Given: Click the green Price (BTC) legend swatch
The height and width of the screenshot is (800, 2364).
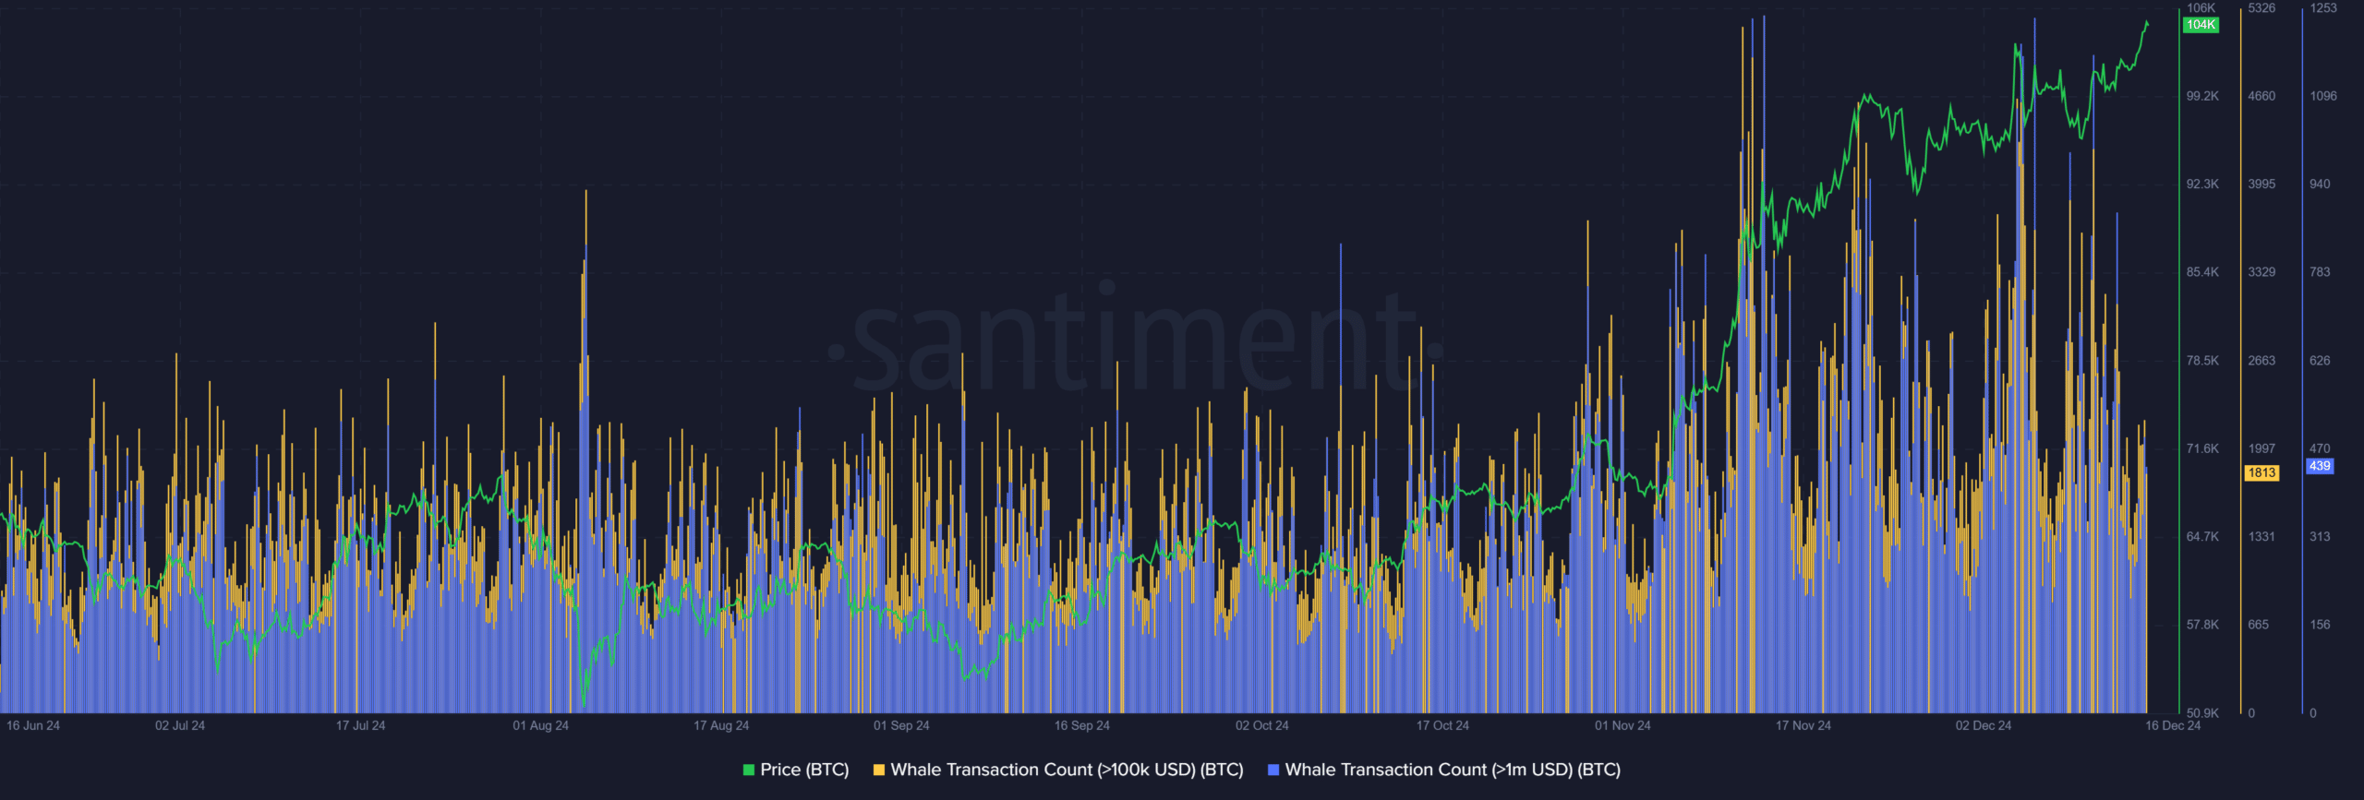Looking at the screenshot, I should tap(749, 770).
